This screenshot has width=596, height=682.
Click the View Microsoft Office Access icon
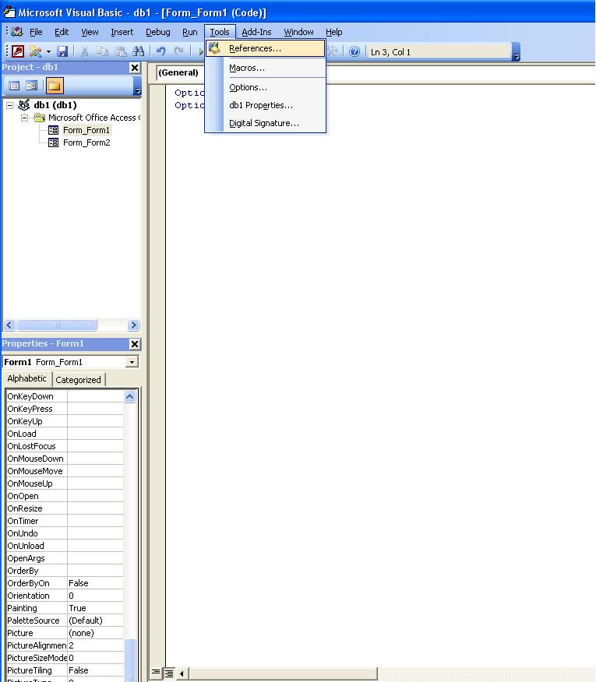(x=18, y=51)
